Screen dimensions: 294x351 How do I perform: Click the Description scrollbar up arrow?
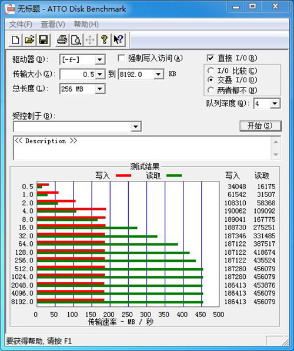click(x=276, y=142)
